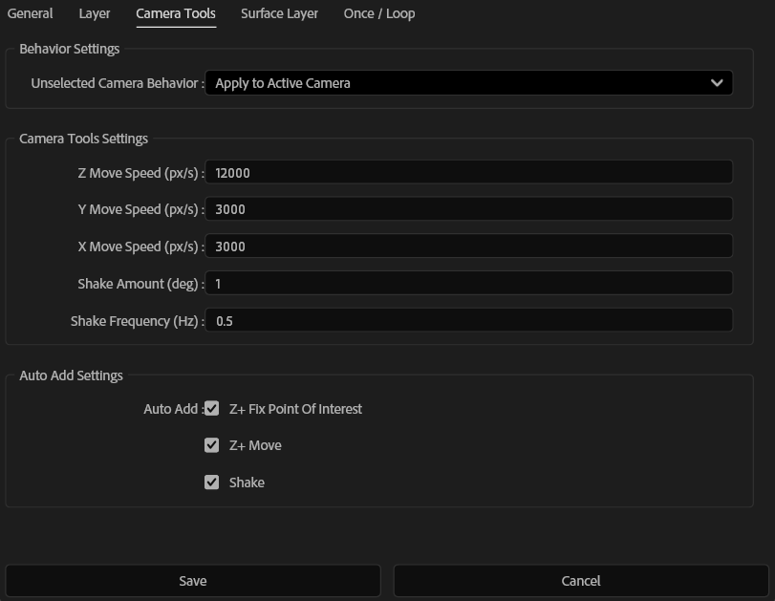The image size is (775, 601).
Task: Click the Save button
Action: [x=193, y=580]
